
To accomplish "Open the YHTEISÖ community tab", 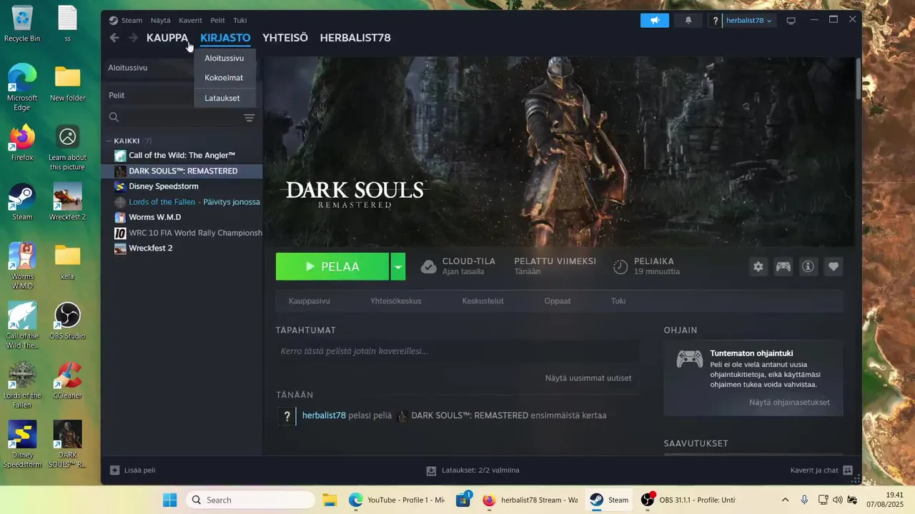I will point(285,38).
